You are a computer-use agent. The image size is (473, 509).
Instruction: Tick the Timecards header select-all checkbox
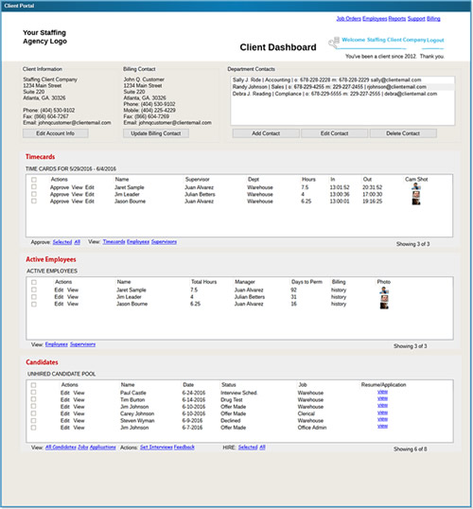34,180
